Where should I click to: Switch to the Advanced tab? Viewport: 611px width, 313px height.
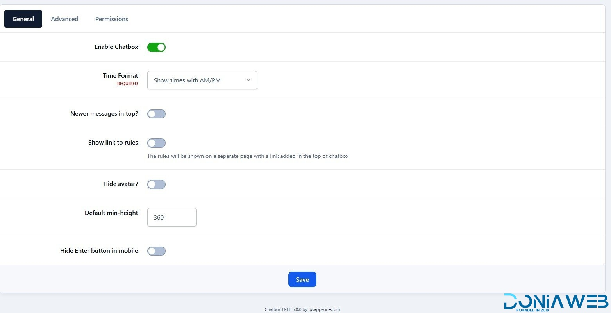point(64,19)
